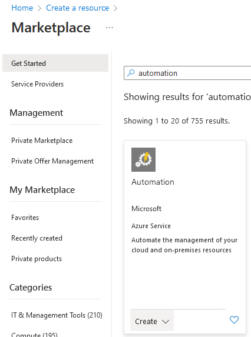
Task: Click the My Marketplace heading
Action: [x=42, y=190]
